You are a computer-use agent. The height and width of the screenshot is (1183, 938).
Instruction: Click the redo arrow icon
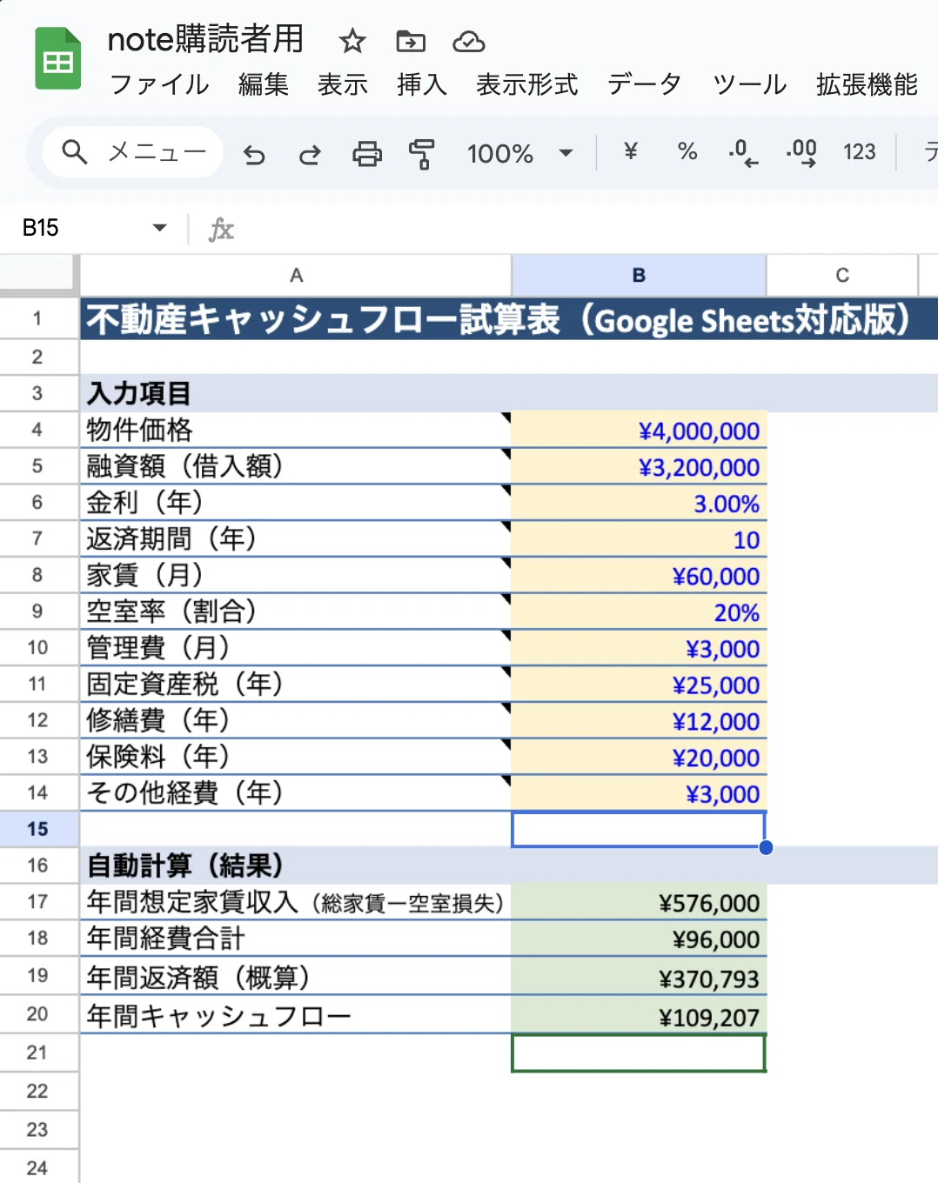(310, 155)
